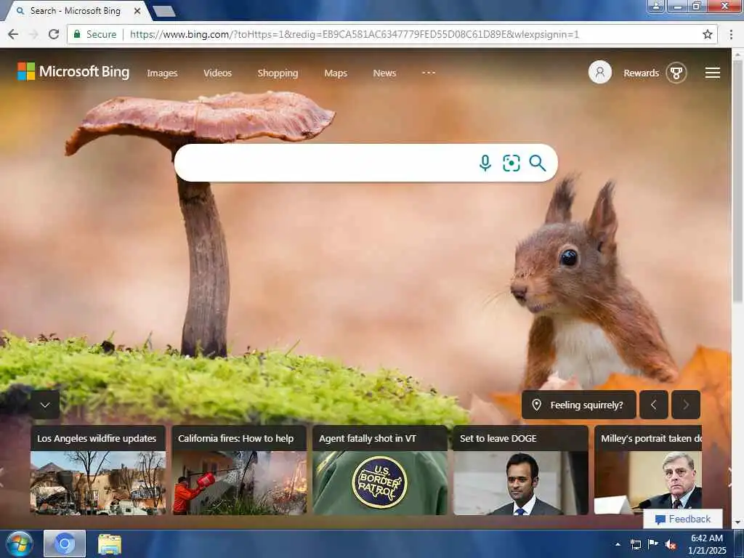The image size is (744, 558).
Task: Expand more Bing options ellipsis
Action: (429, 73)
